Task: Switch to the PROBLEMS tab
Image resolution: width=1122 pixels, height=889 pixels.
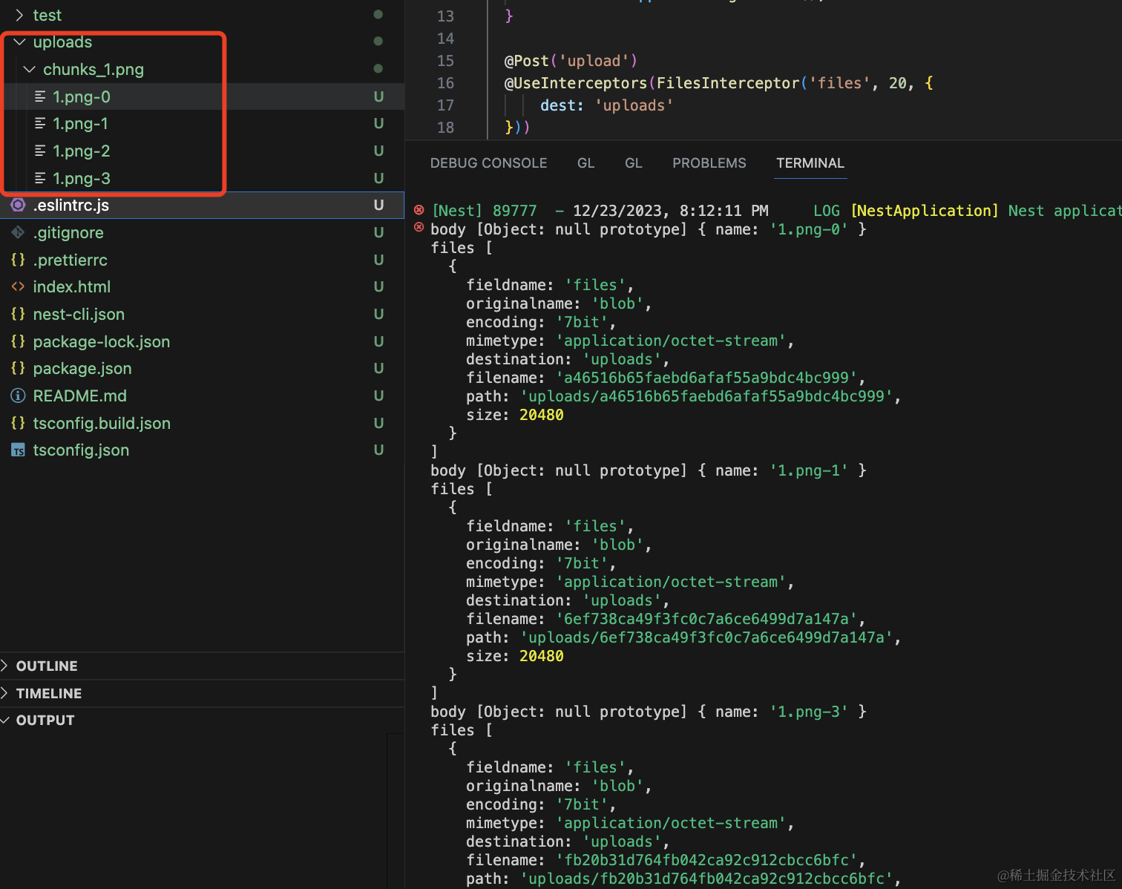Action: [709, 163]
